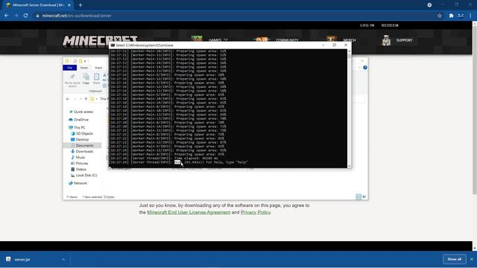Open the Chrome extensions puzzle icon
Screen dimensions: 477x268
point(451,16)
